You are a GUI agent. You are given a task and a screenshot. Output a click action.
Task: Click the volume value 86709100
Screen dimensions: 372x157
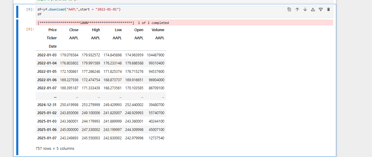point(156,88)
